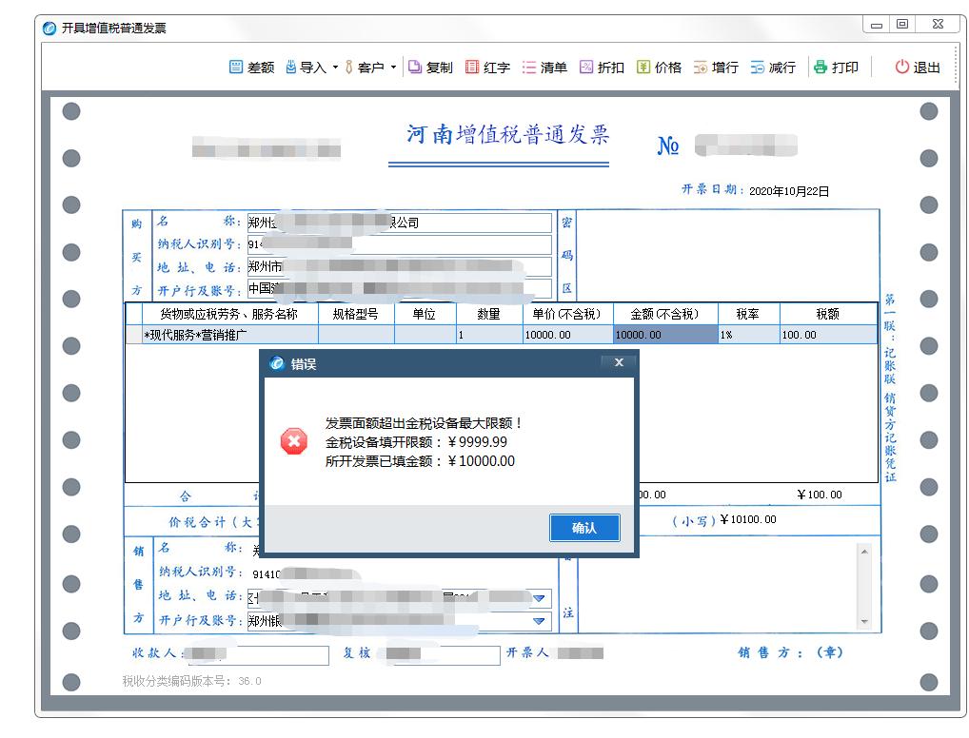969x738 pixels.
Task: Expand the 导入 dropdown arrow
Action: click(x=337, y=68)
